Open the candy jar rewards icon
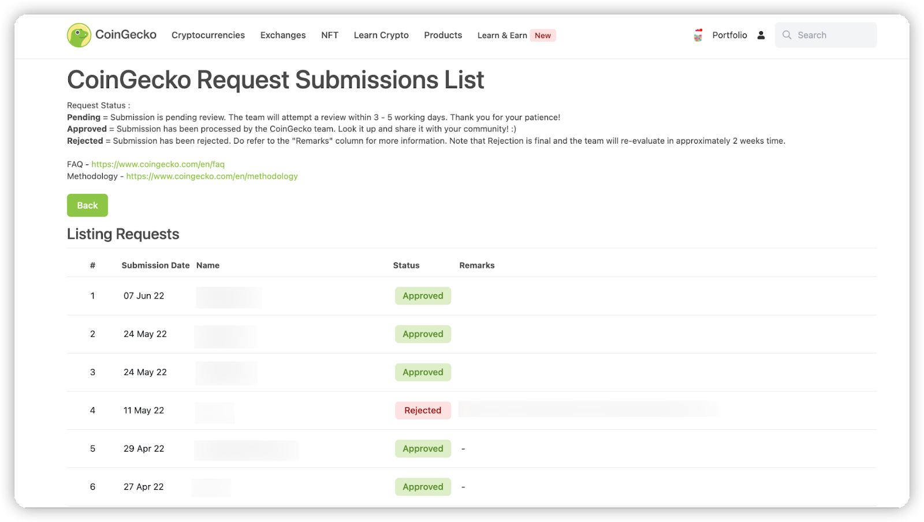 (x=698, y=35)
